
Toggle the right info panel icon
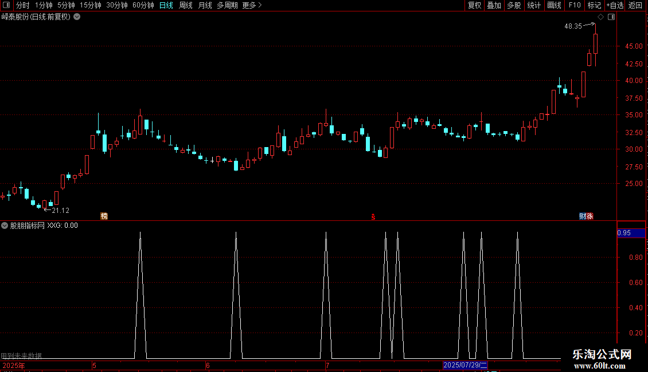point(611,17)
